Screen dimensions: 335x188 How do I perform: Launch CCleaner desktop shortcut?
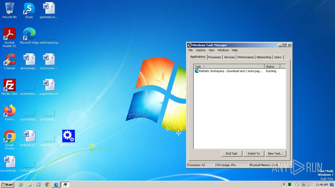point(9,62)
